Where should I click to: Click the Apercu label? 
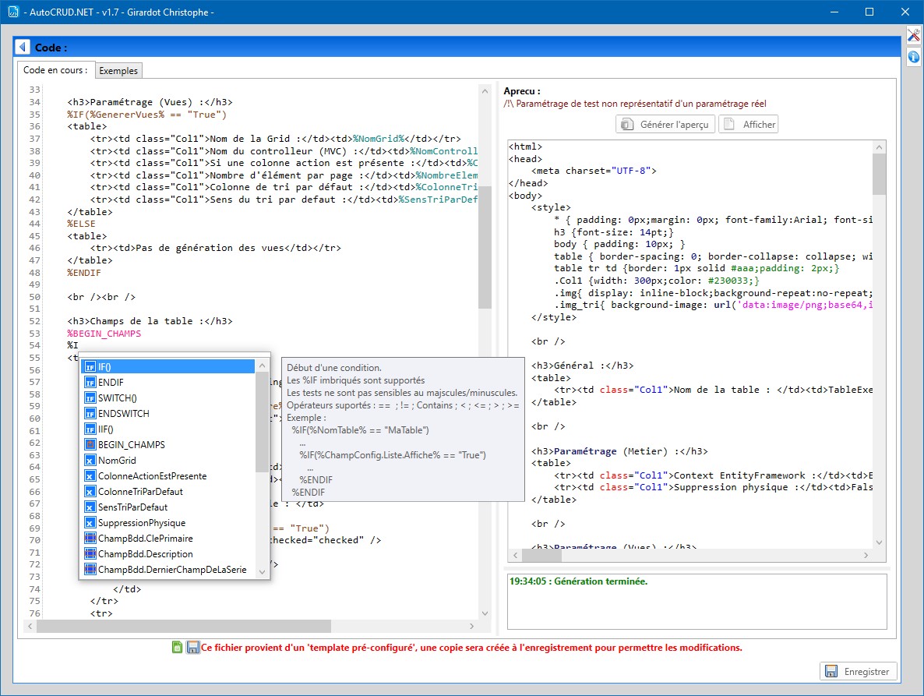(x=521, y=91)
